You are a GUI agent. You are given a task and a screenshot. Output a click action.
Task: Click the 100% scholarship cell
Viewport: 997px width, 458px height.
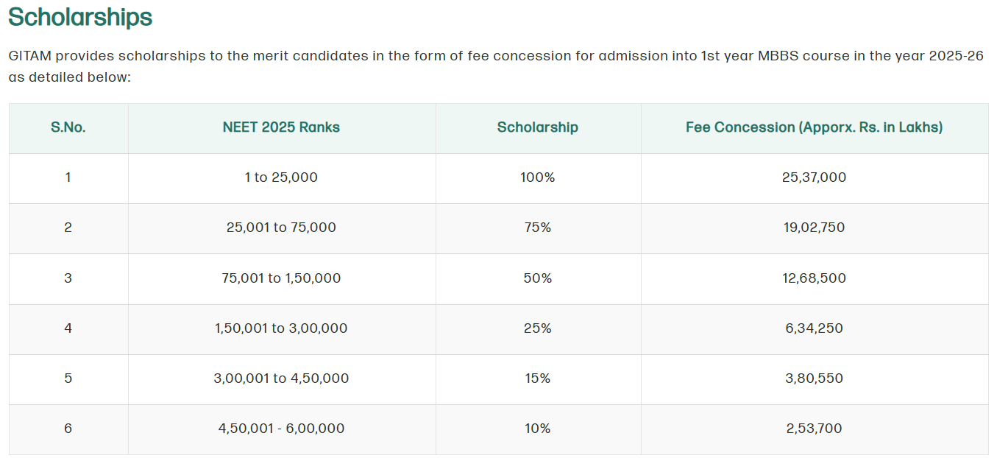point(538,177)
